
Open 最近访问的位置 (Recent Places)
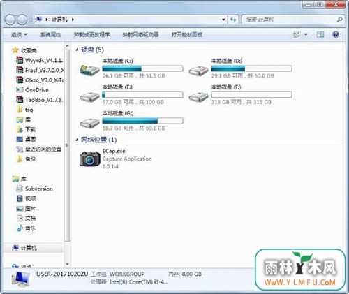click(39, 149)
